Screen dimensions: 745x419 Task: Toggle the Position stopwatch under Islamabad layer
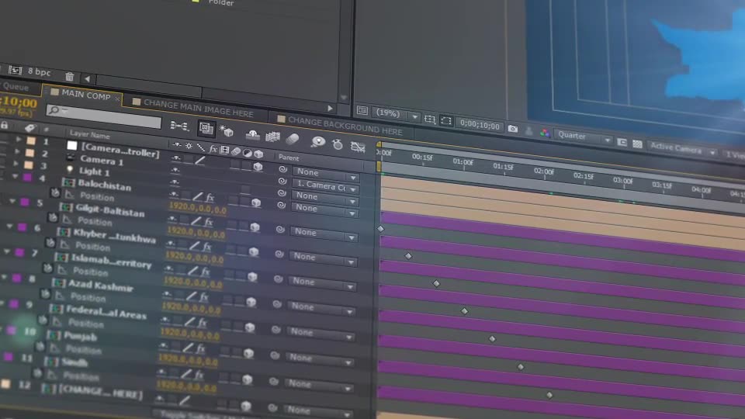(x=47, y=268)
